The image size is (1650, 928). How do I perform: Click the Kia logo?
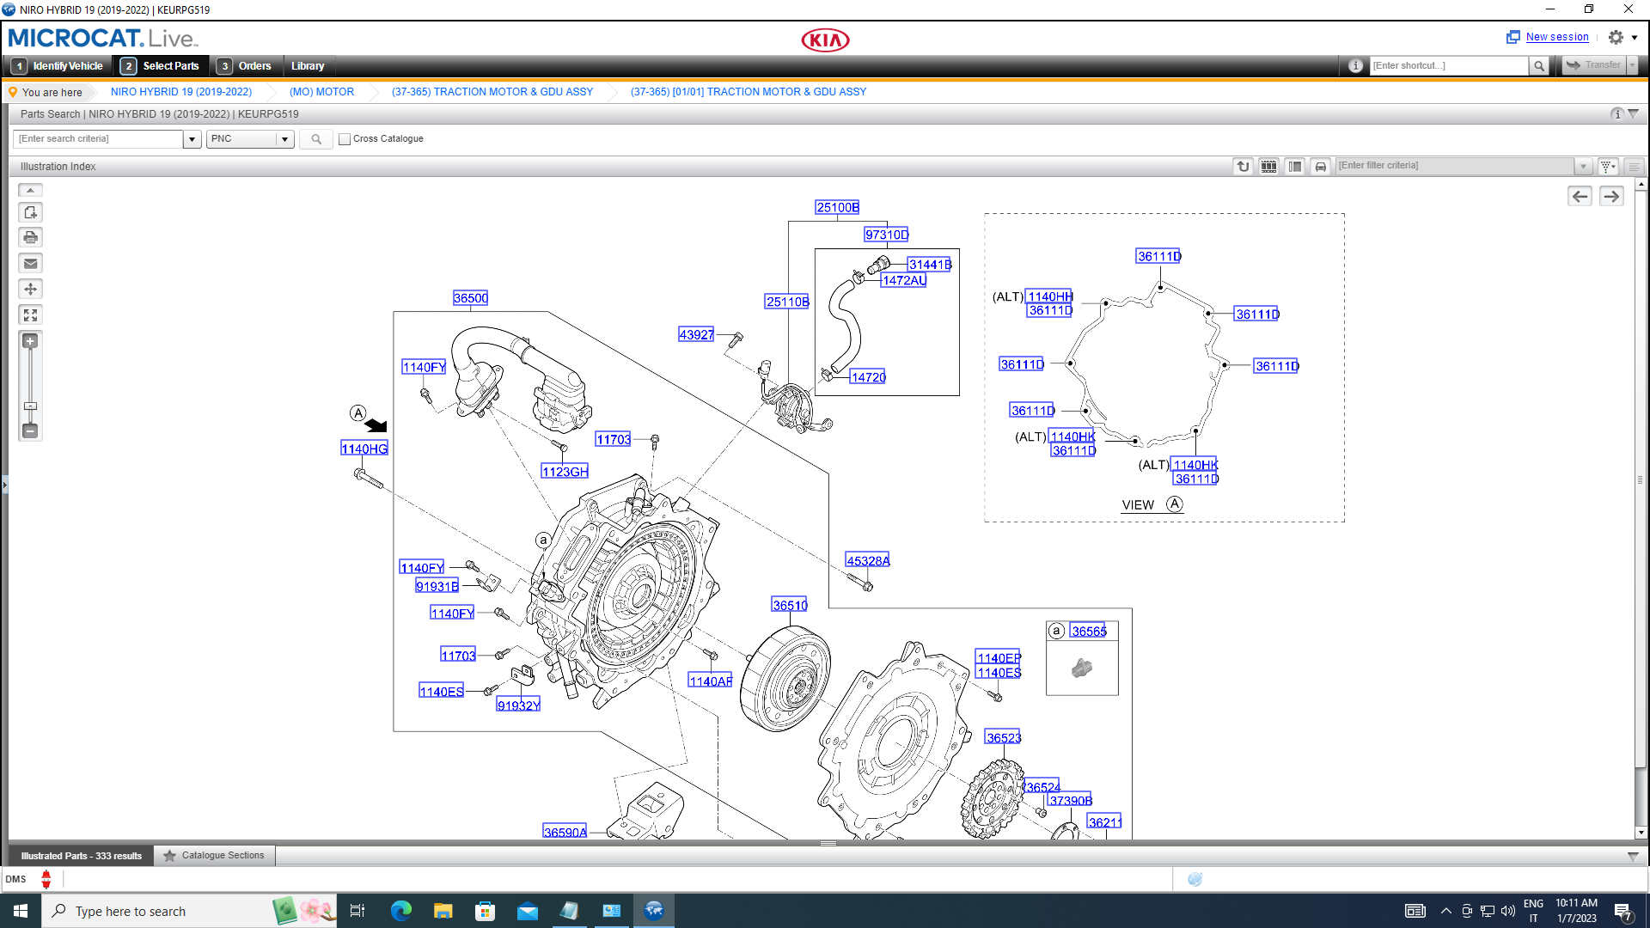(825, 40)
